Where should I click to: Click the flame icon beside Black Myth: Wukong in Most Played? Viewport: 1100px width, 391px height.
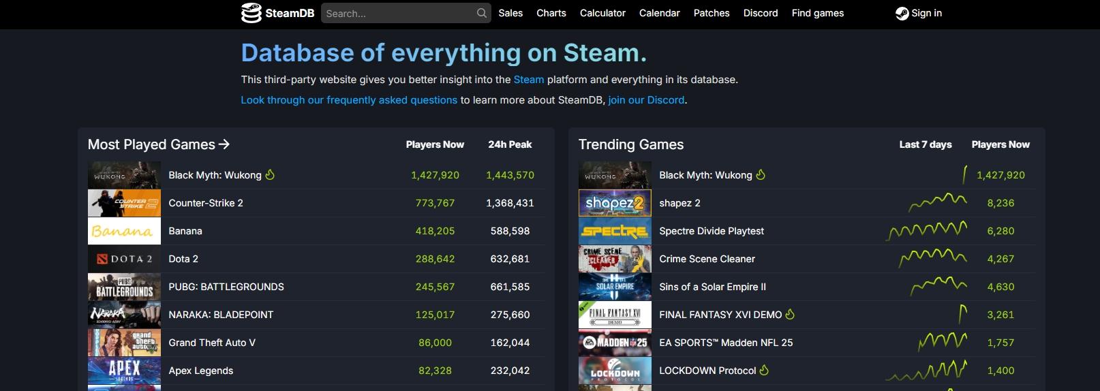pyautogui.click(x=270, y=174)
